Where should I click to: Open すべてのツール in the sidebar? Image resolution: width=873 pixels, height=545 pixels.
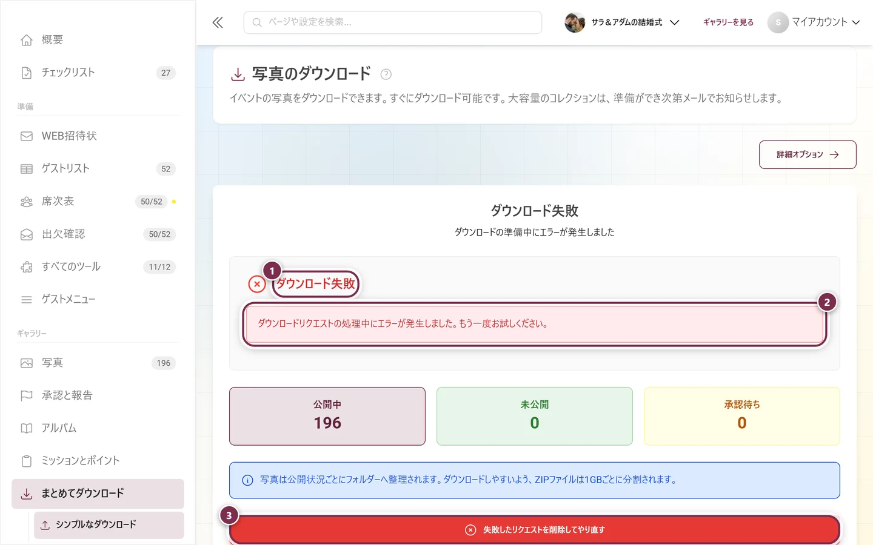98,267
